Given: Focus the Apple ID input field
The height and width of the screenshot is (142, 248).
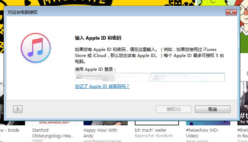Looking at the screenshot, I should (112, 77).
